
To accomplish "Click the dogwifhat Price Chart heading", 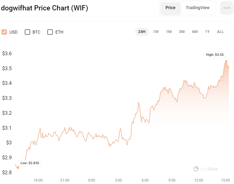I will pos(45,8).
